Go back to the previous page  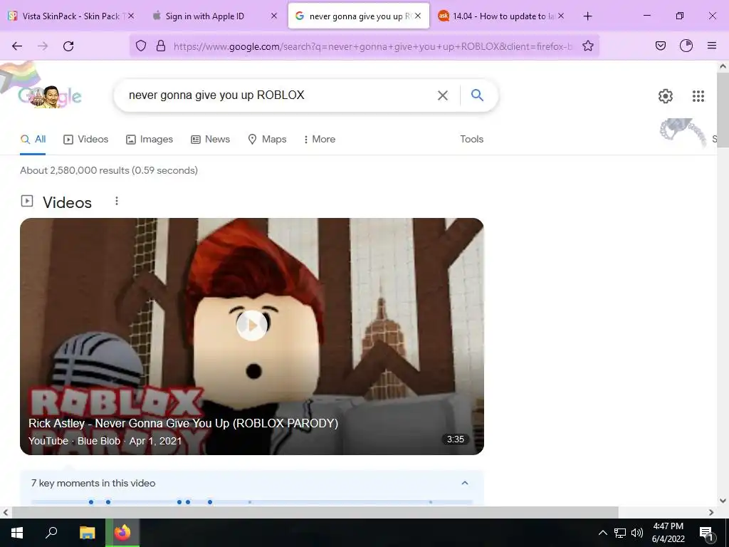click(17, 46)
